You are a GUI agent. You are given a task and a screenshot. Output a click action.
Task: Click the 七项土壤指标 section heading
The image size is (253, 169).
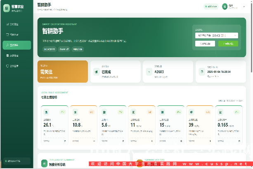point(49,97)
